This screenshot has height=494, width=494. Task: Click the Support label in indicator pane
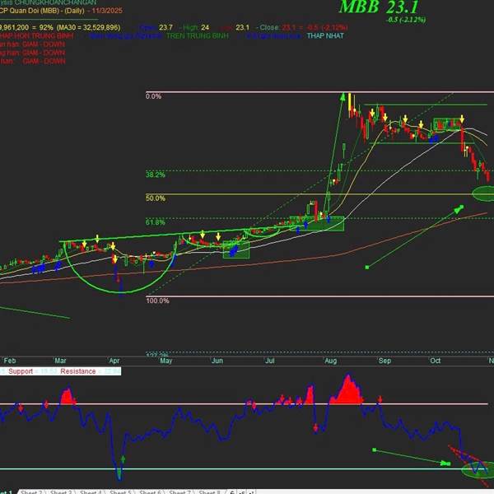pos(21,371)
